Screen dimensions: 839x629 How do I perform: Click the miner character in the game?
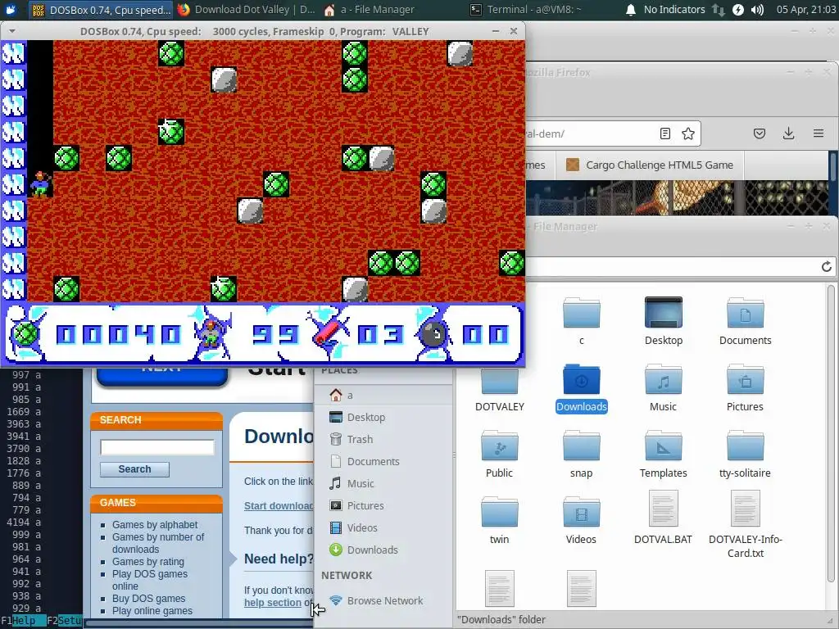pos(40,183)
